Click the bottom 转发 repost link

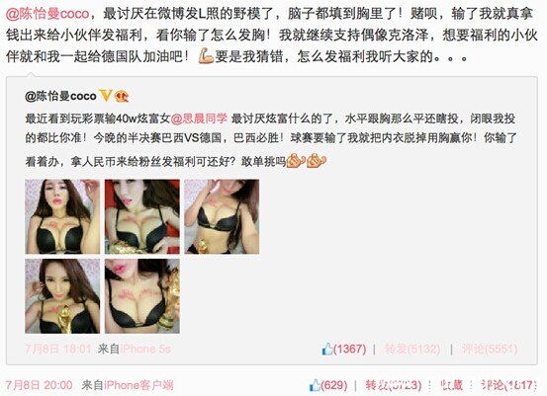[394, 385]
